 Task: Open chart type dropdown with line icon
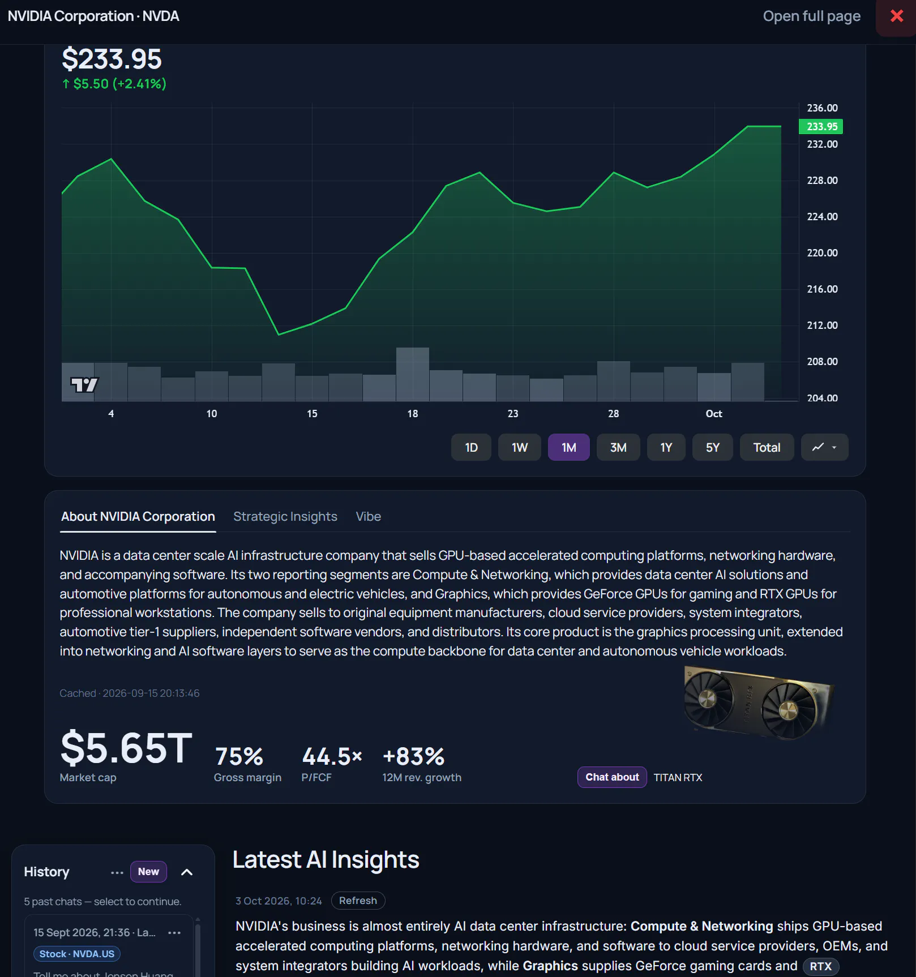click(824, 447)
